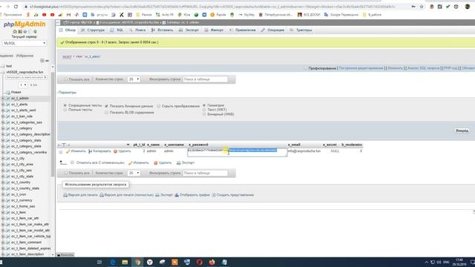The image size is (475, 267).
Task: Click Изменить pencil in the bulk actions row
Action: point(131,163)
